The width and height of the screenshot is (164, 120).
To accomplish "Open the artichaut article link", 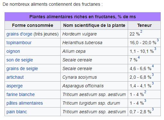I will [x=15, y=77].
